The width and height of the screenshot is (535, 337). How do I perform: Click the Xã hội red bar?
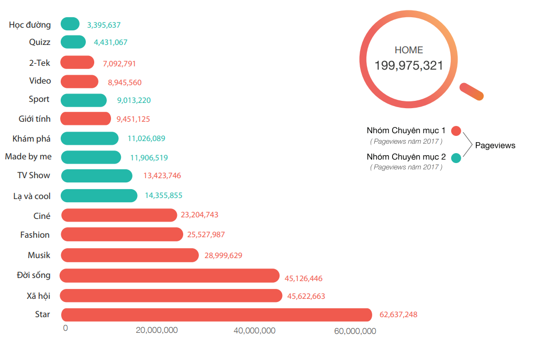[171, 296]
